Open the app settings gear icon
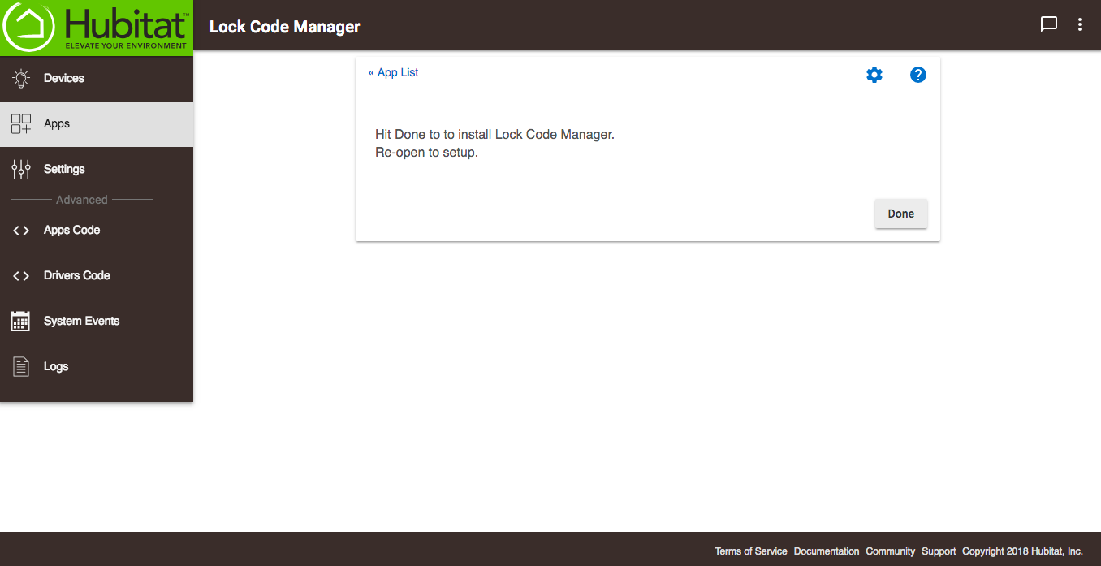Screen dimensions: 1101x566 [x=874, y=74]
